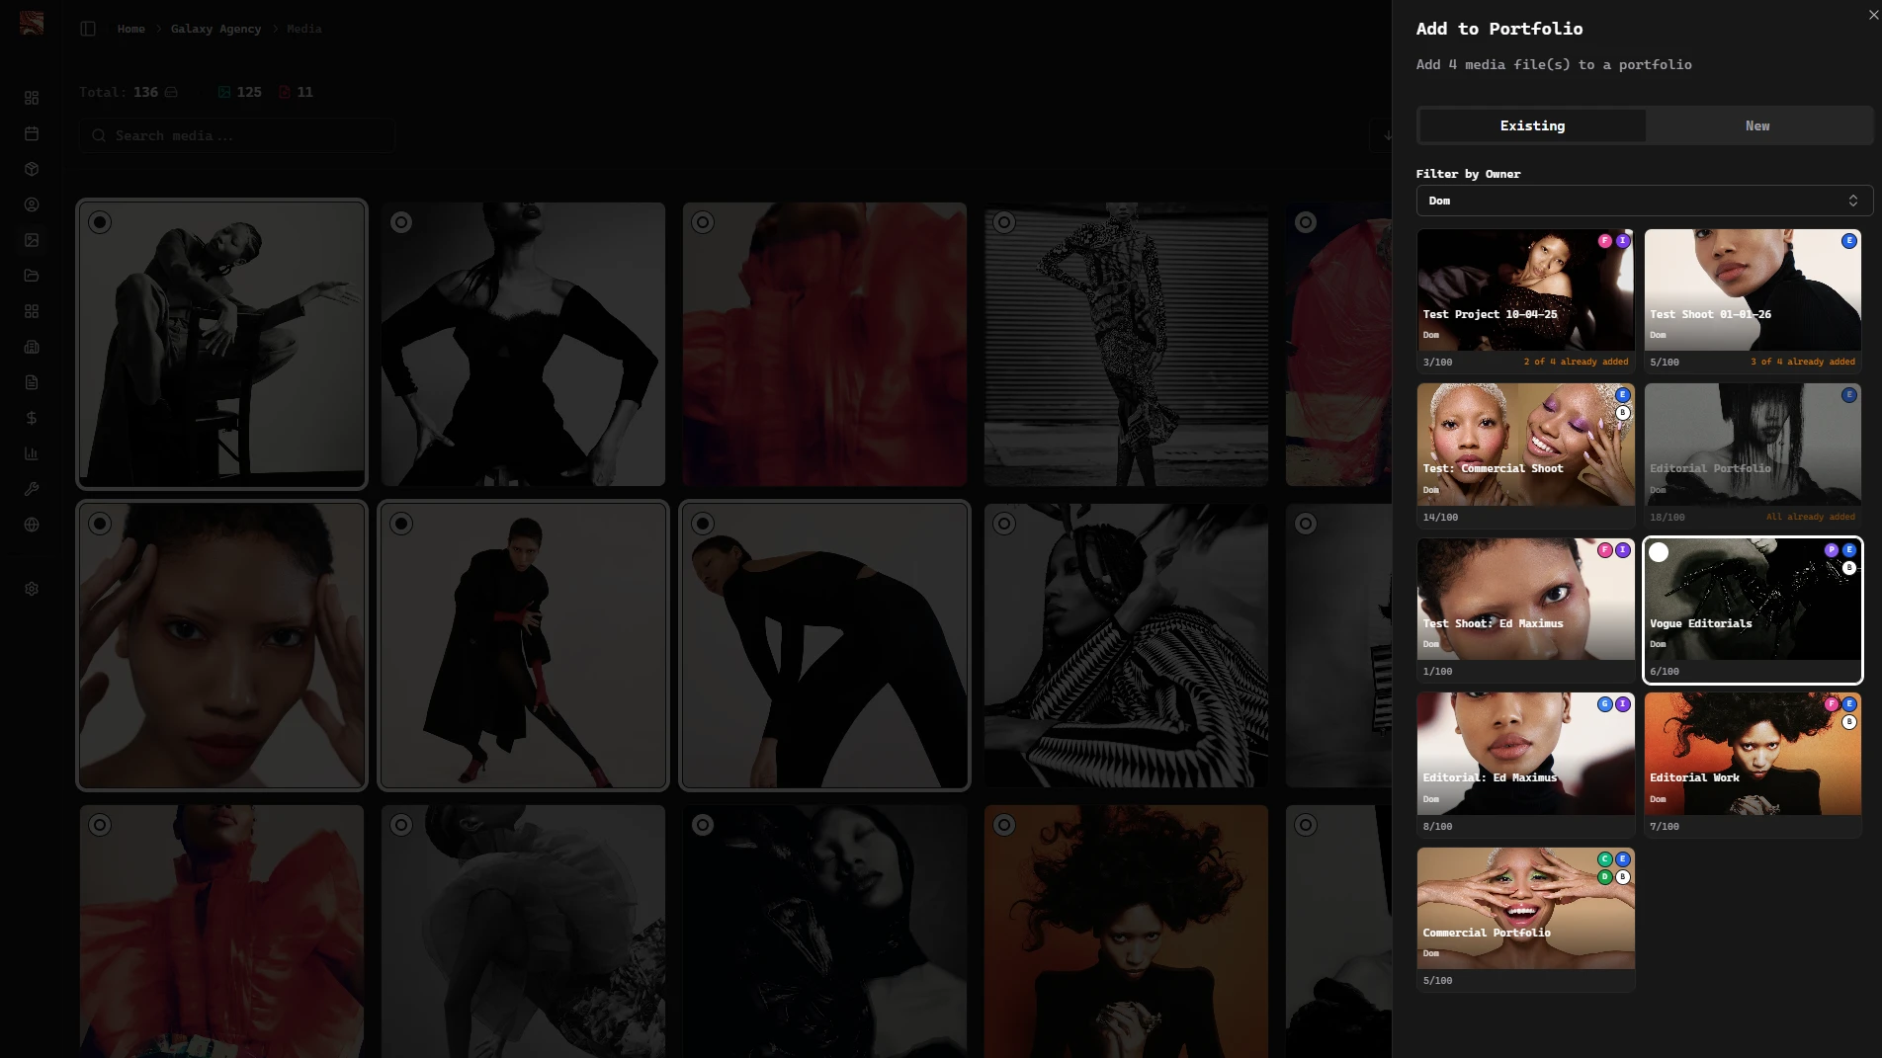The image size is (1882, 1058).
Task: Click the 14/100 count under Commercial Shoot
Action: [1440, 517]
